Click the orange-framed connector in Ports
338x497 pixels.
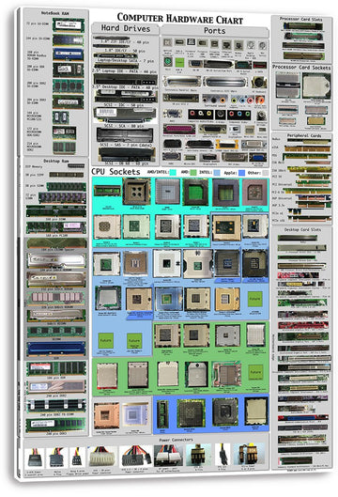tap(227, 145)
